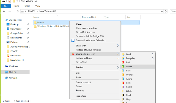Open New folder with red icon in sidebar

coord(16,55)
